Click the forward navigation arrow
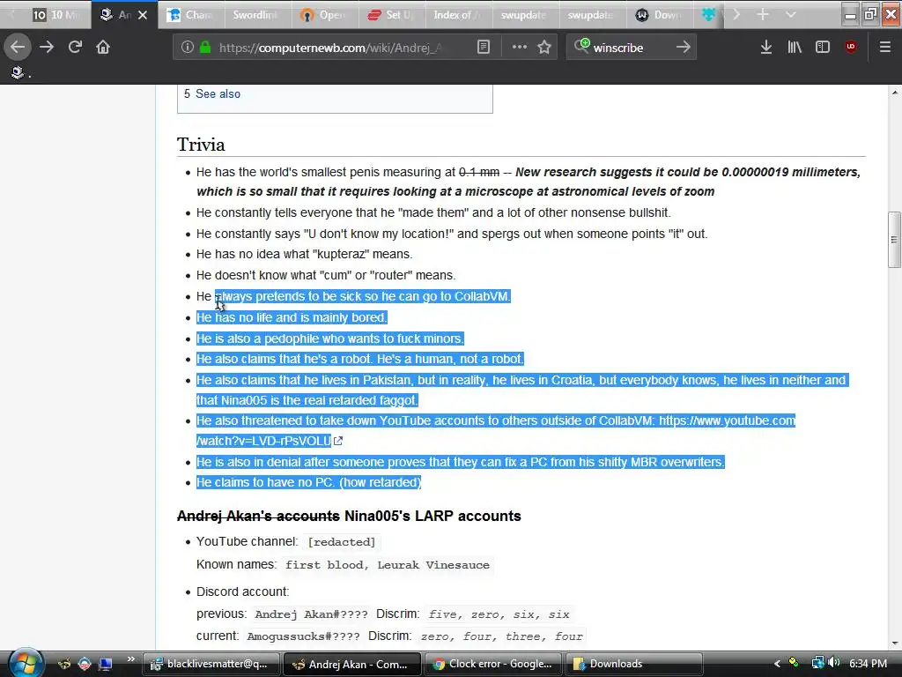 click(x=47, y=47)
